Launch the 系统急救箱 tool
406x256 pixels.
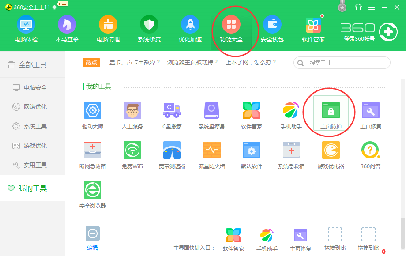click(291, 155)
